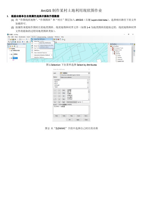Close the Table Of Contents panel with its X

(x=25, y=44)
